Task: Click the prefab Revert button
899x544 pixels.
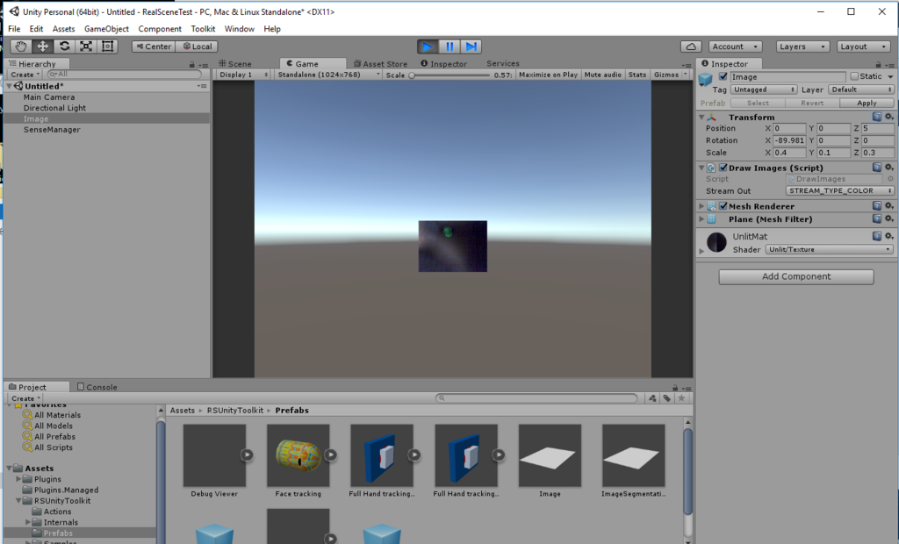Action: click(812, 103)
